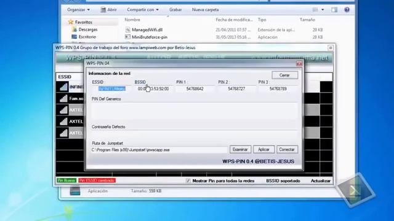The width and height of the screenshot is (394, 221).
Task: Click BSSID soportado label
Action: click(x=283, y=180)
